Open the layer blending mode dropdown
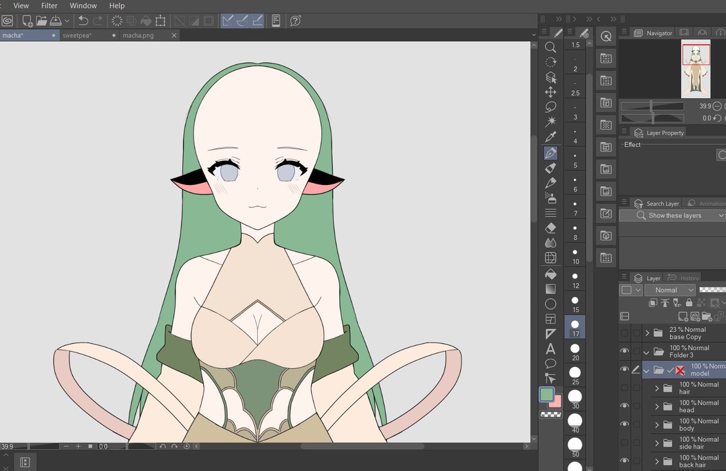 [x=670, y=290]
